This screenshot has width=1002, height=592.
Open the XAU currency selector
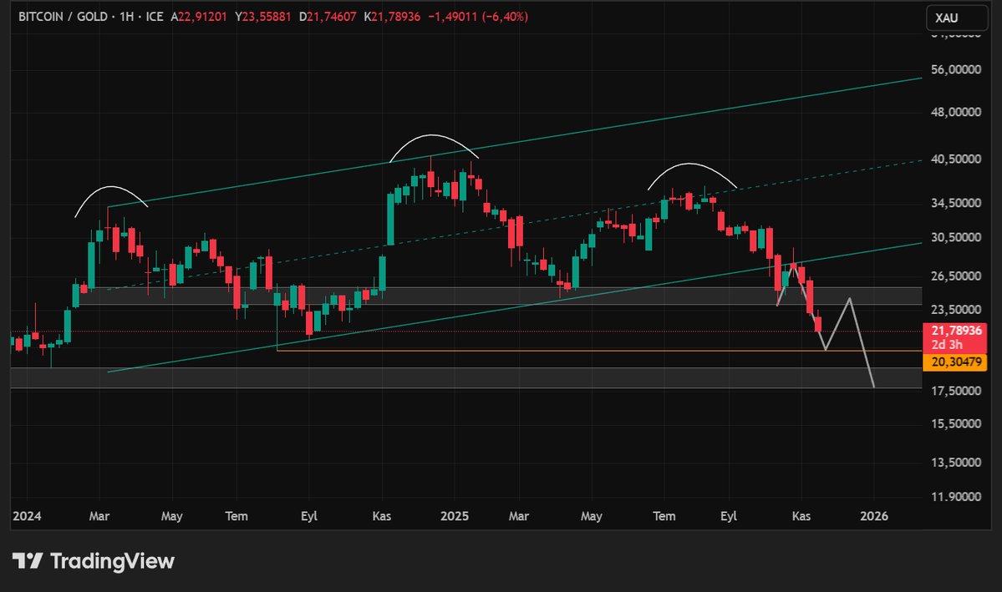957,18
